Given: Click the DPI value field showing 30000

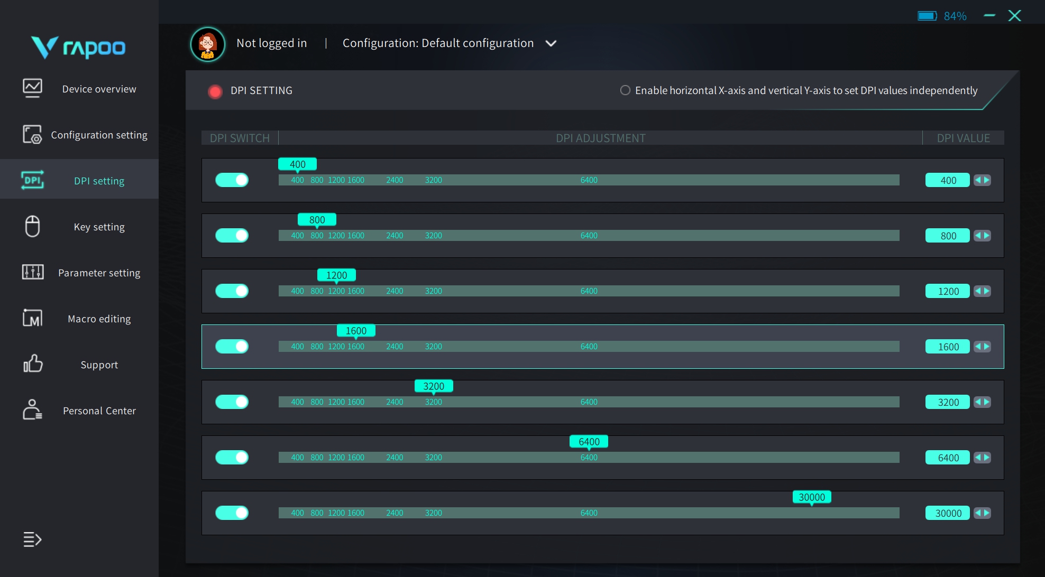Looking at the screenshot, I should click(948, 513).
